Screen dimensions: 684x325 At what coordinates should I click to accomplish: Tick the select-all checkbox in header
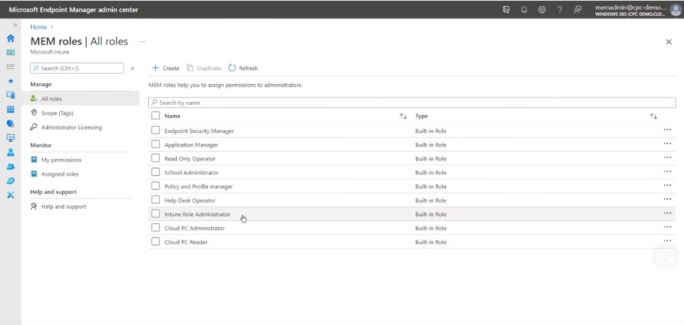tap(156, 116)
